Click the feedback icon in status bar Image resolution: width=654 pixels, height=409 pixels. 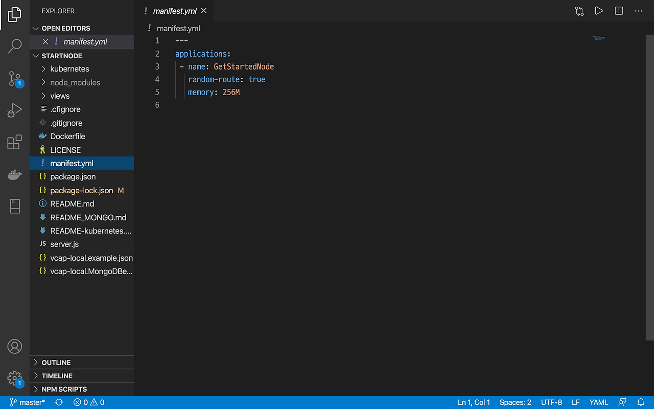pos(622,402)
